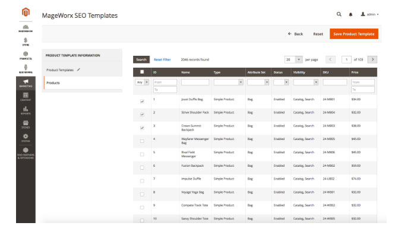This screenshot has height=232, width=395.
Task: Click the search magnifier icon
Action: [x=339, y=14]
